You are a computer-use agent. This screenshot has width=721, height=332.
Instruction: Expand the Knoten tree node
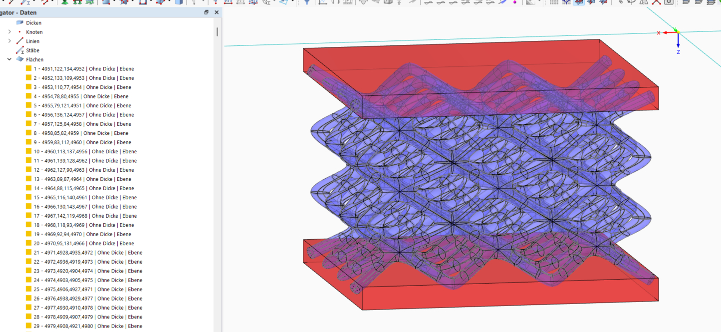coord(9,32)
